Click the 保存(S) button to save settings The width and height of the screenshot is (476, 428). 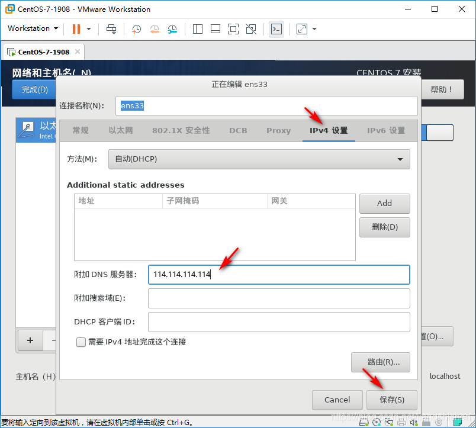pos(391,400)
